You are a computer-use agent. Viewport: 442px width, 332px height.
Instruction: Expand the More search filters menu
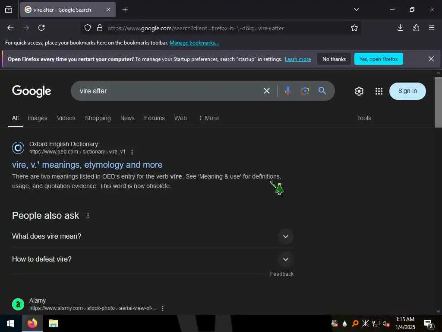(x=209, y=118)
